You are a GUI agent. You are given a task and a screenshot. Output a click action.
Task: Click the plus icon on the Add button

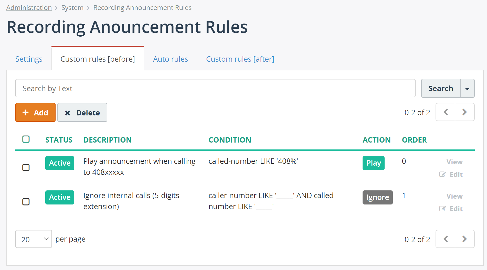coord(26,112)
